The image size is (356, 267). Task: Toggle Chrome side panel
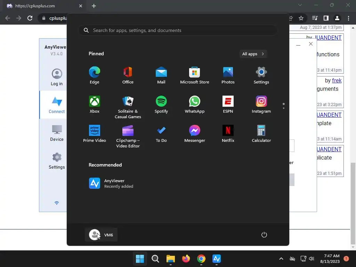pyautogui.click(x=326, y=18)
